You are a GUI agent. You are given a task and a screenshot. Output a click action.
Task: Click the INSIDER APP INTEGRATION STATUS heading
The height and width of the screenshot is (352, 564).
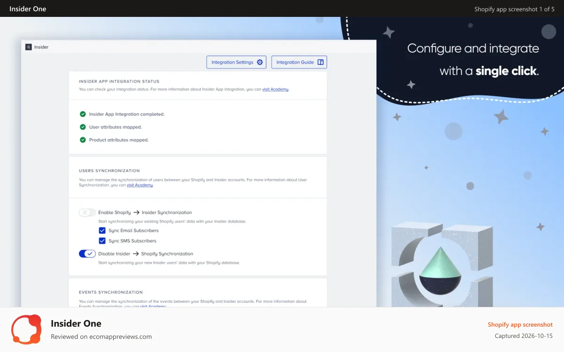point(119,81)
